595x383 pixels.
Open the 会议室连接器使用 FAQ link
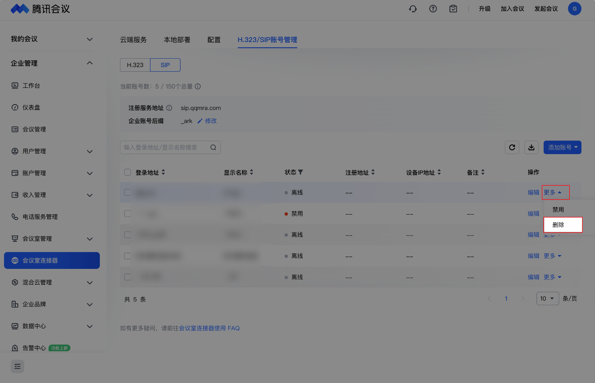coord(209,328)
